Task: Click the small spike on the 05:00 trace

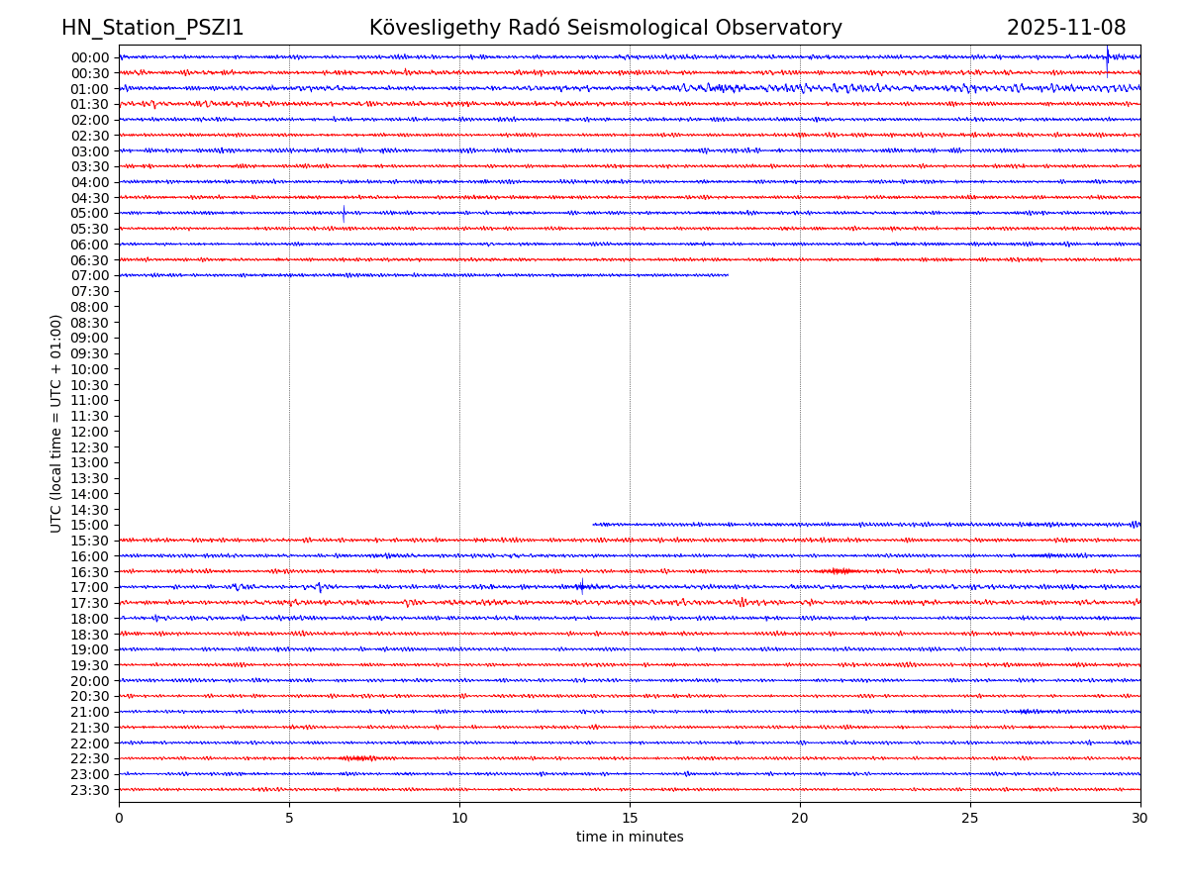Action: pos(344,213)
